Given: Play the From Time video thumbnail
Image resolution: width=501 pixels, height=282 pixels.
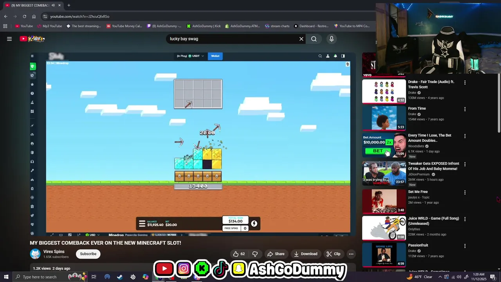Looking at the screenshot, I should pyautogui.click(x=384, y=118).
